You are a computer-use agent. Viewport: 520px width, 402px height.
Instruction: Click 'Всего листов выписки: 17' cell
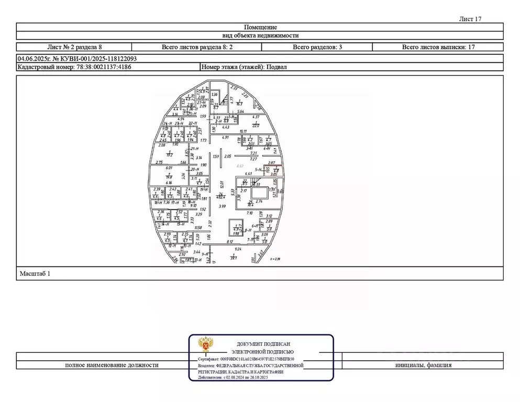pos(438,47)
